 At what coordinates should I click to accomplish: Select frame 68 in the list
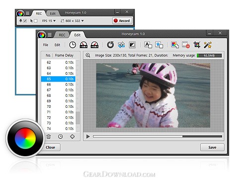pos(59,95)
